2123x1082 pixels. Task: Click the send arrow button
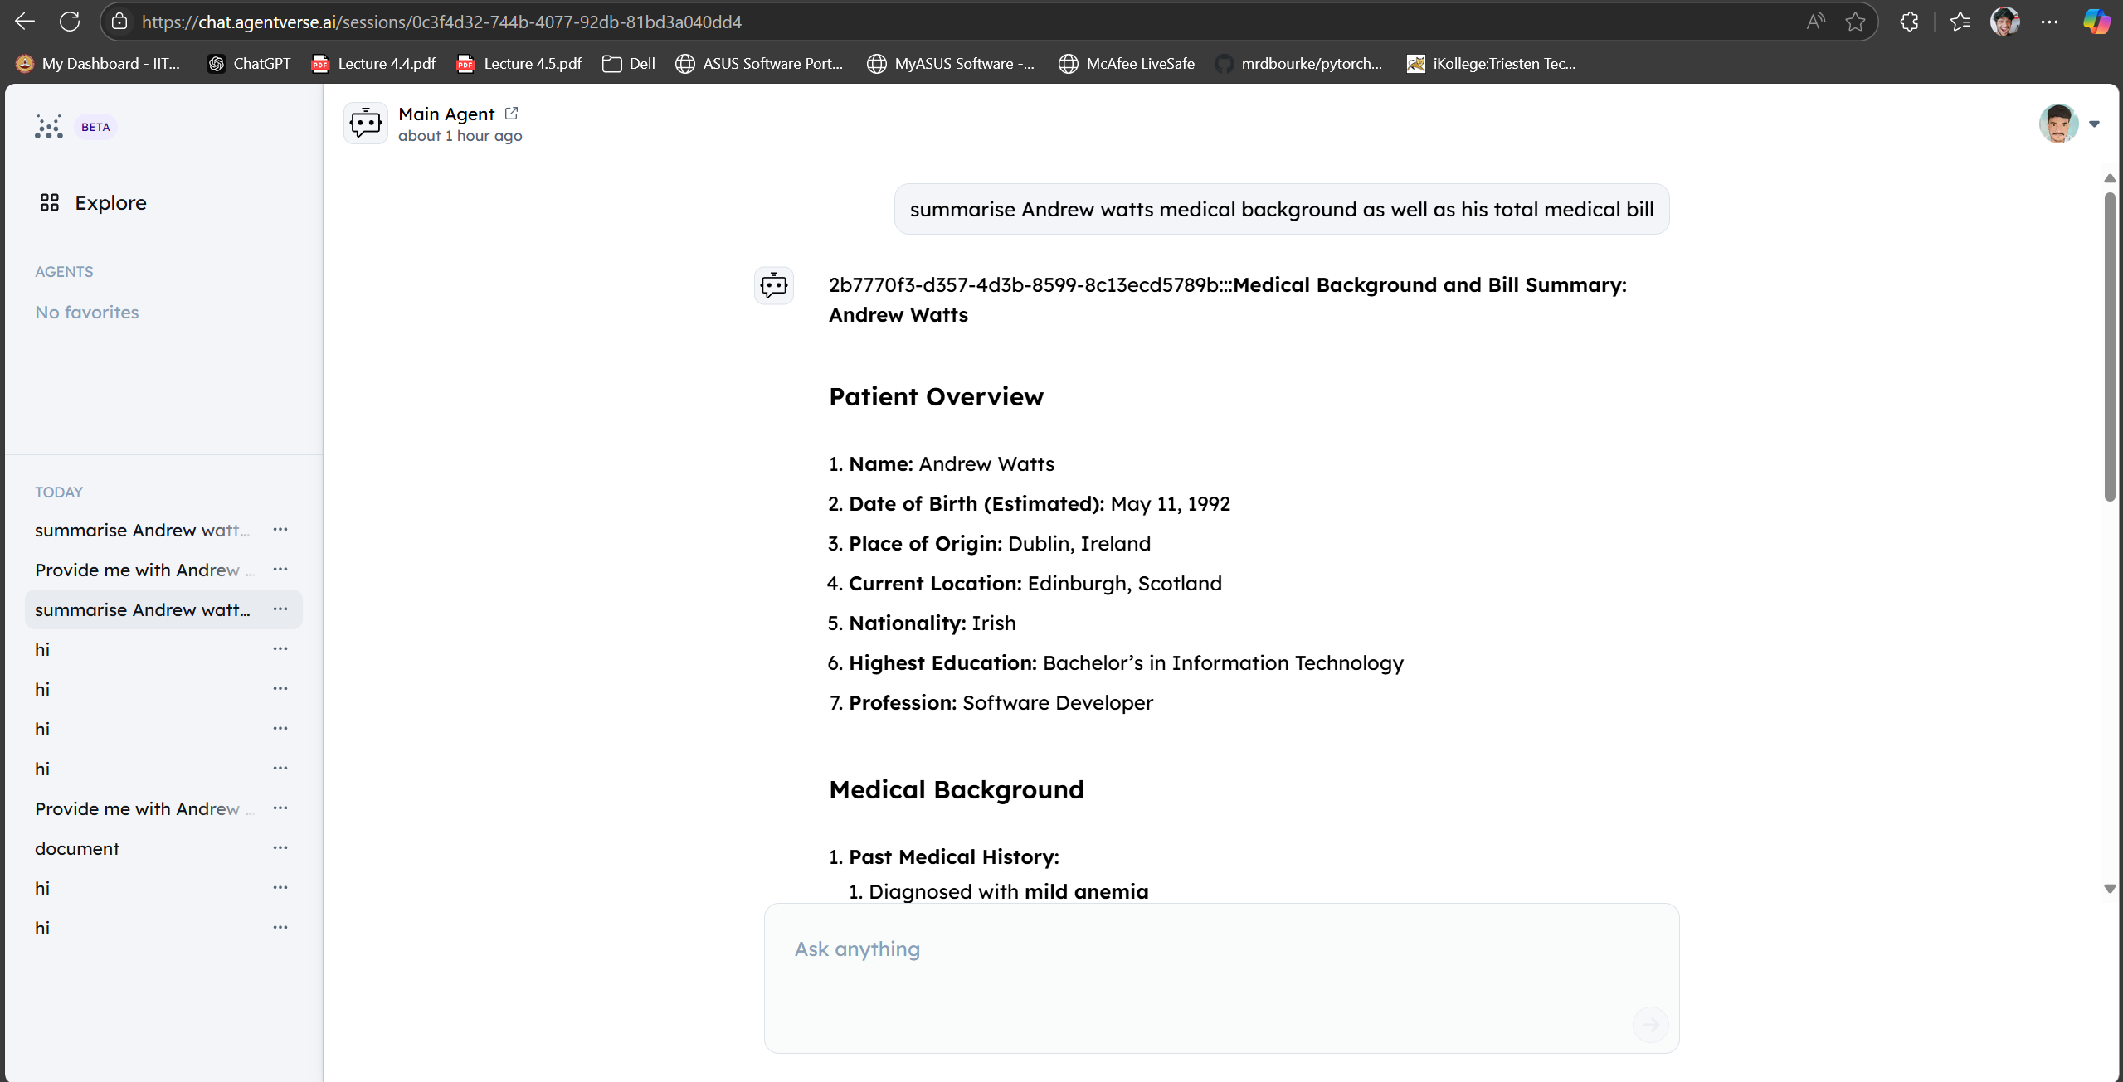(x=1650, y=1025)
